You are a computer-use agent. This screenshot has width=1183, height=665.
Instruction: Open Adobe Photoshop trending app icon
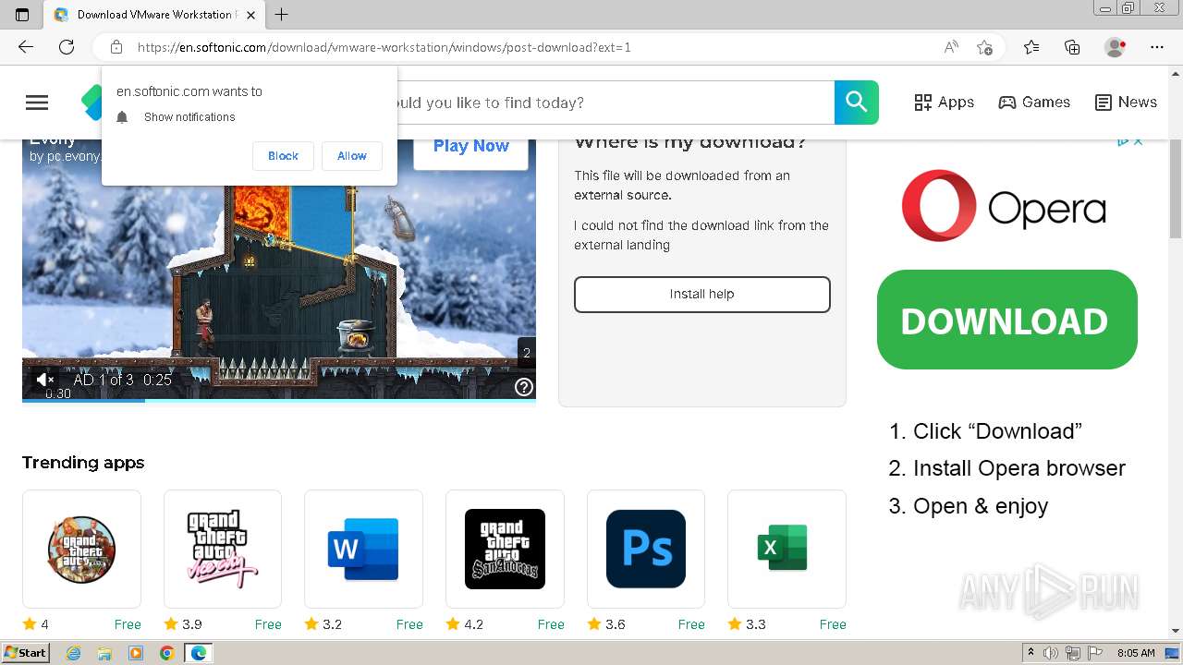646,549
